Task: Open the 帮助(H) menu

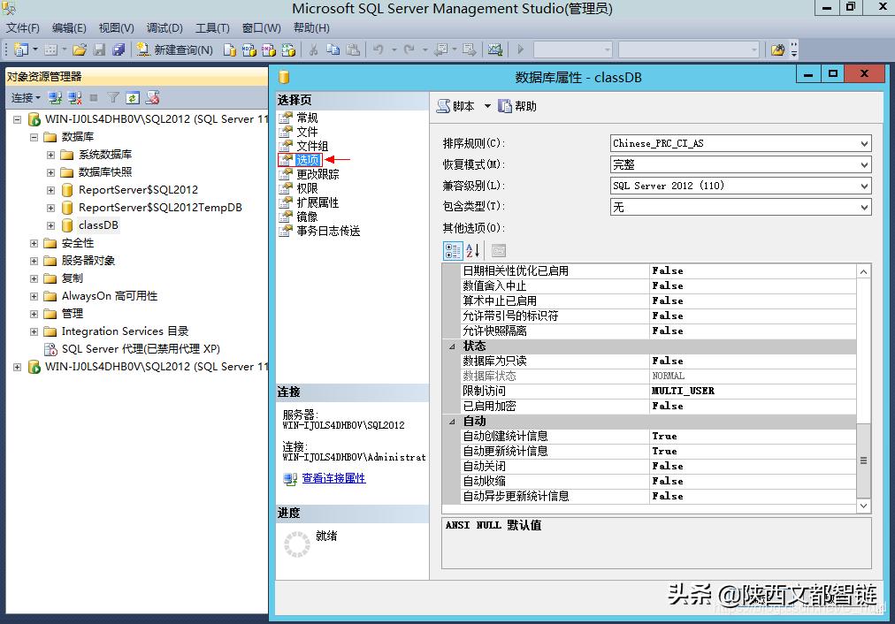Action: pyautogui.click(x=311, y=28)
